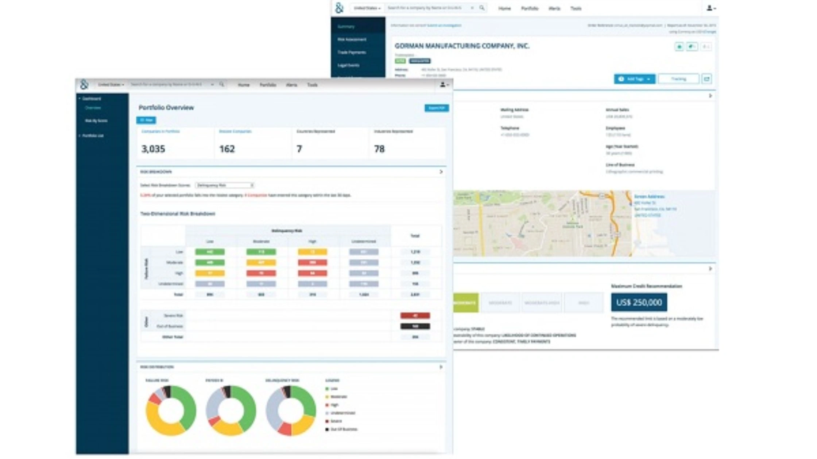Select Trade Payments sidebar tab
817x459 pixels.
coord(351,52)
